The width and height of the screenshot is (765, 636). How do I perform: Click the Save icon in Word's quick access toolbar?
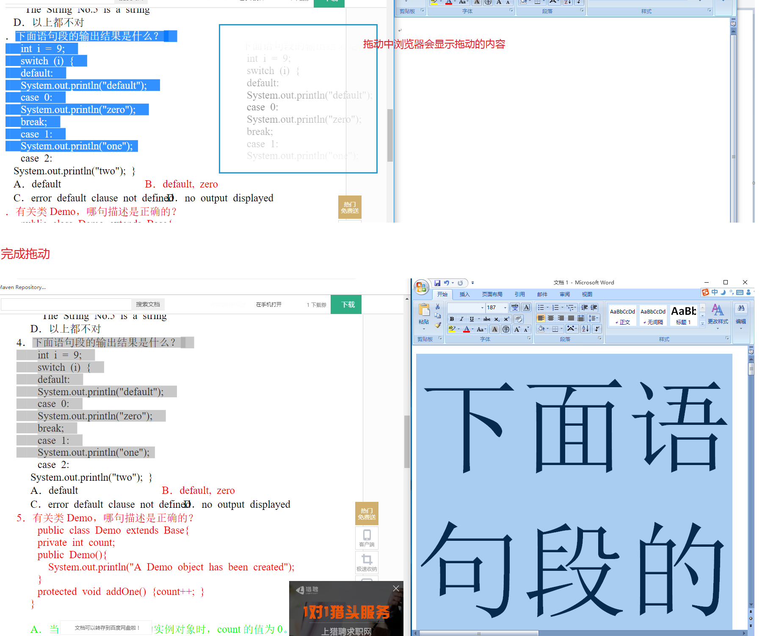point(437,283)
